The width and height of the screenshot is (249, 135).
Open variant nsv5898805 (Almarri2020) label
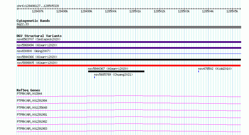tap(37, 63)
